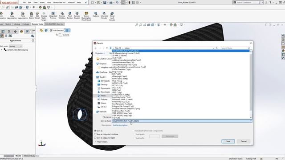Screen dimensions: 285x160
Task: Open the Organize dropdown in Save As
Action: coord(100,53)
